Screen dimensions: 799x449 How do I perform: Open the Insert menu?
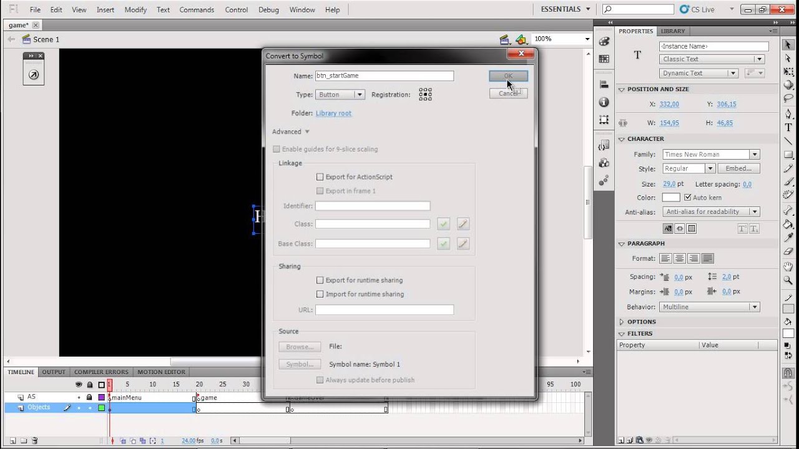(x=105, y=10)
